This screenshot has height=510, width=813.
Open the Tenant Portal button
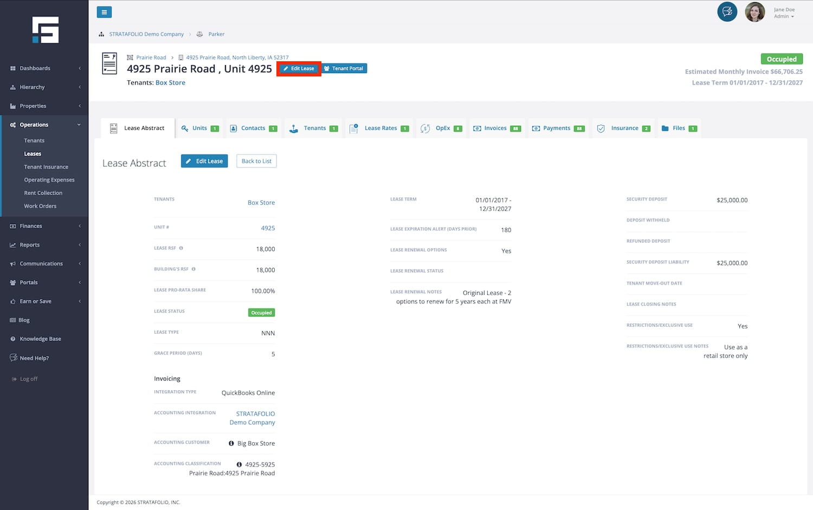tap(344, 69)
